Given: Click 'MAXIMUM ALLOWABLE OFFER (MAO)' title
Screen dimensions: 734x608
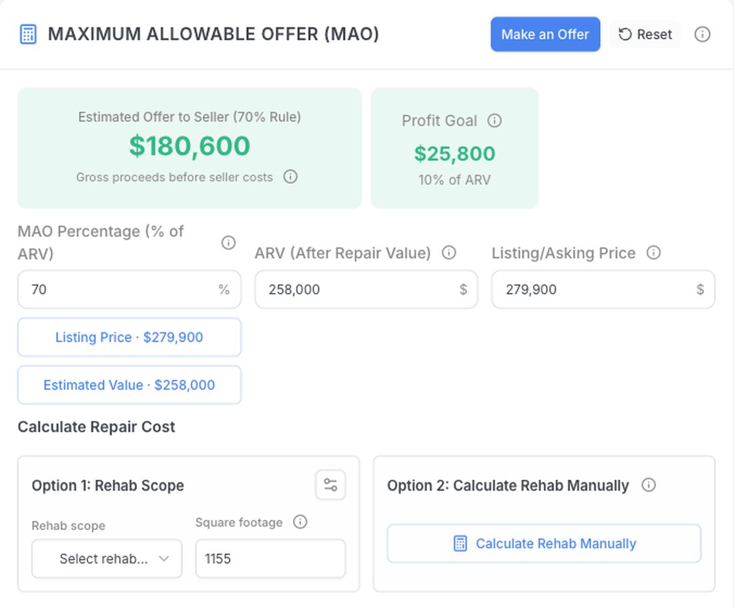Looking at the screenshot, I should click(214, 34).
